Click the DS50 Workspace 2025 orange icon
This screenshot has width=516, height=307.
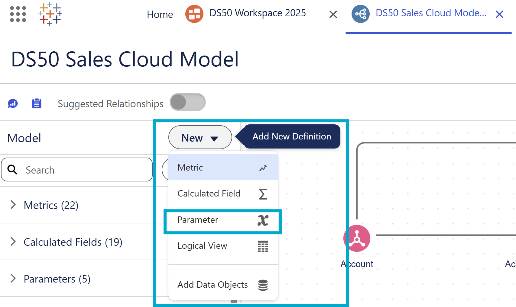pos(194,14)
